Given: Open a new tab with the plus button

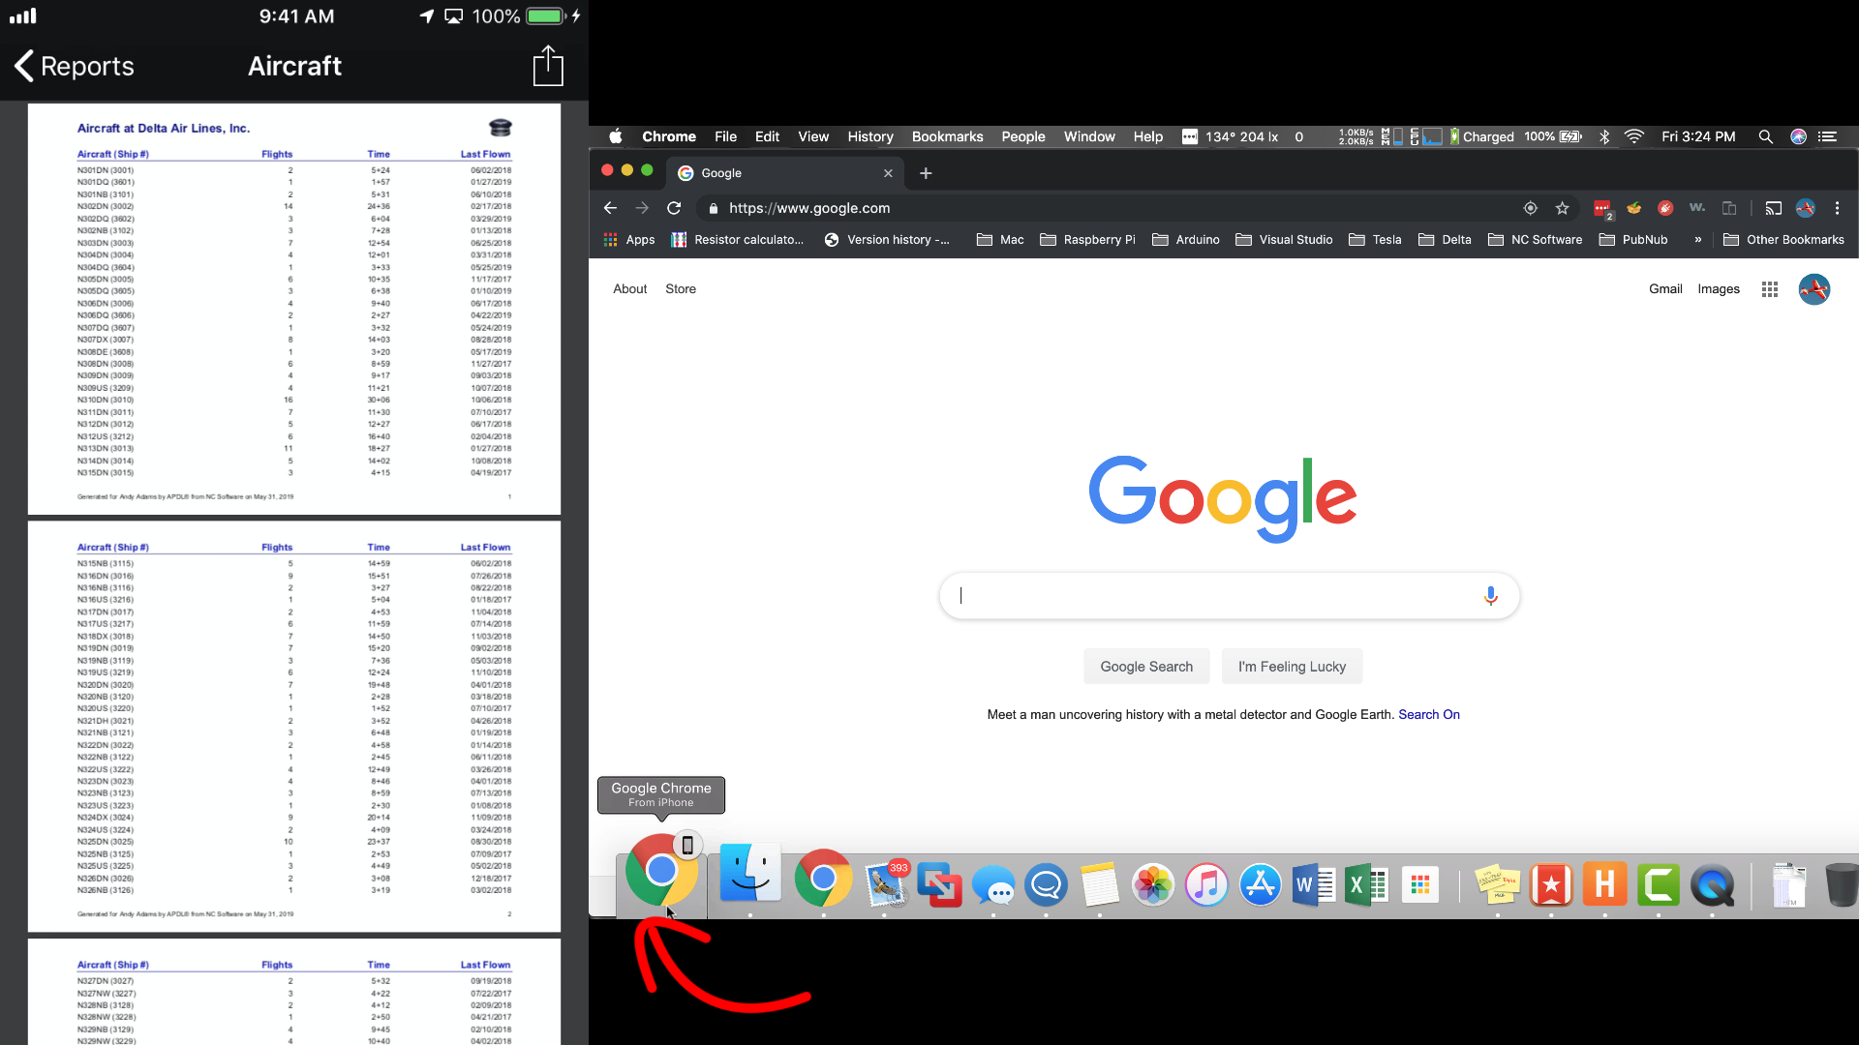Looking at the screenshot, I should (x=926, y=173).
